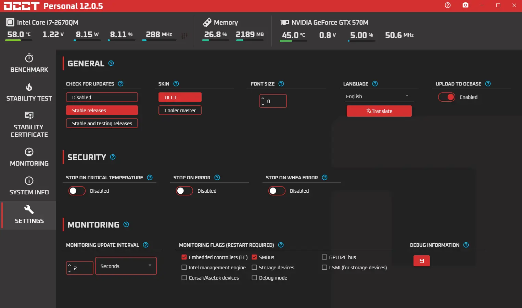Enable Corsair/Asetek devices checkbox
The width and height of the screenshot is (522, 308).
(184, 278)
